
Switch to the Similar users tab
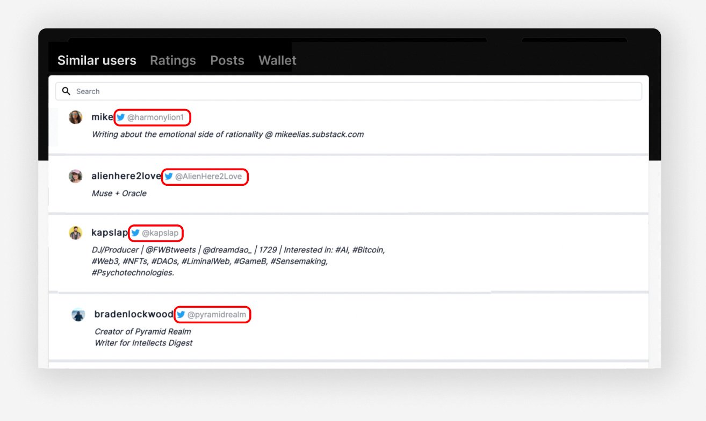(97, 61)
